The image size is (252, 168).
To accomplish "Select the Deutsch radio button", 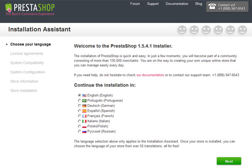I will pyautogui.click(x=79, y=105).
